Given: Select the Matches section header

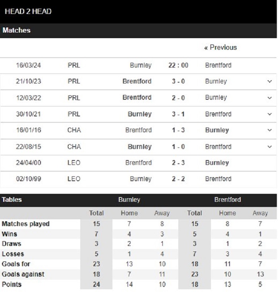Looking at the screenshot, I should point(16,30).
